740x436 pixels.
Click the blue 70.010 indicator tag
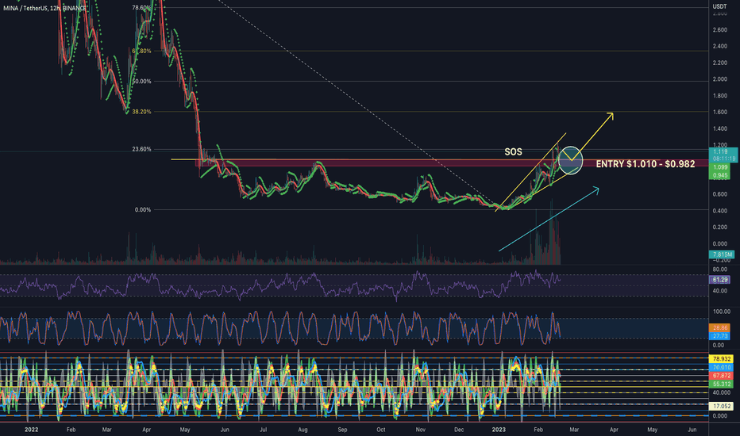point(722,367)
